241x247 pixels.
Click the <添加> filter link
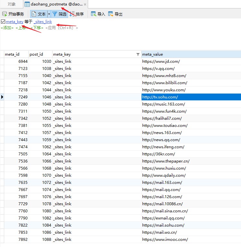pos(7,28)
